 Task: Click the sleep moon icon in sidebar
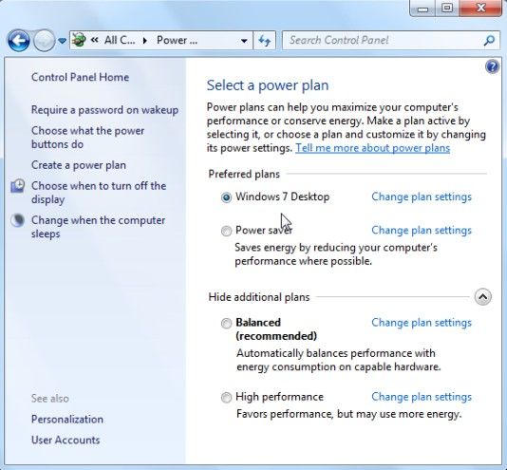pos(17,220)
